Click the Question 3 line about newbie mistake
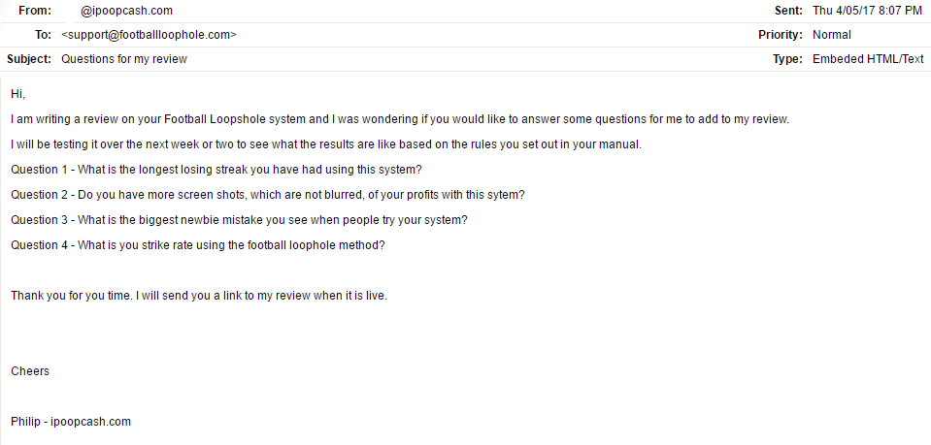This screenshot has height=445, width=931. click(x=239, y=220)
